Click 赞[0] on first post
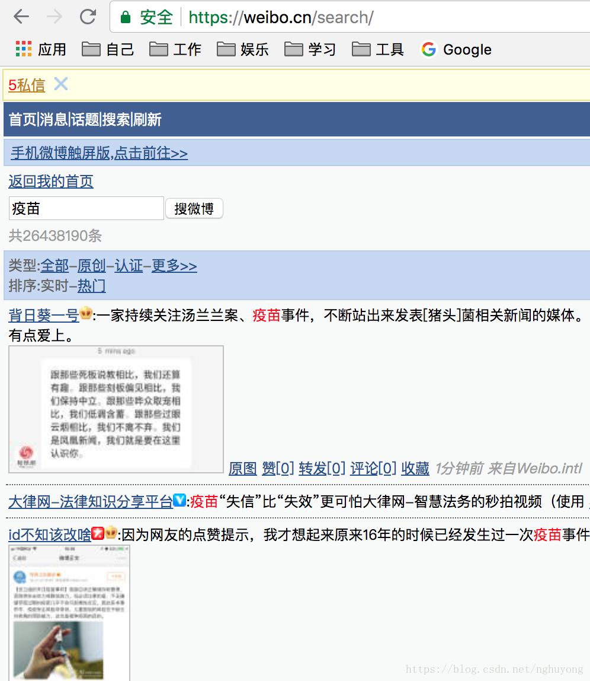 pos(278,468)
